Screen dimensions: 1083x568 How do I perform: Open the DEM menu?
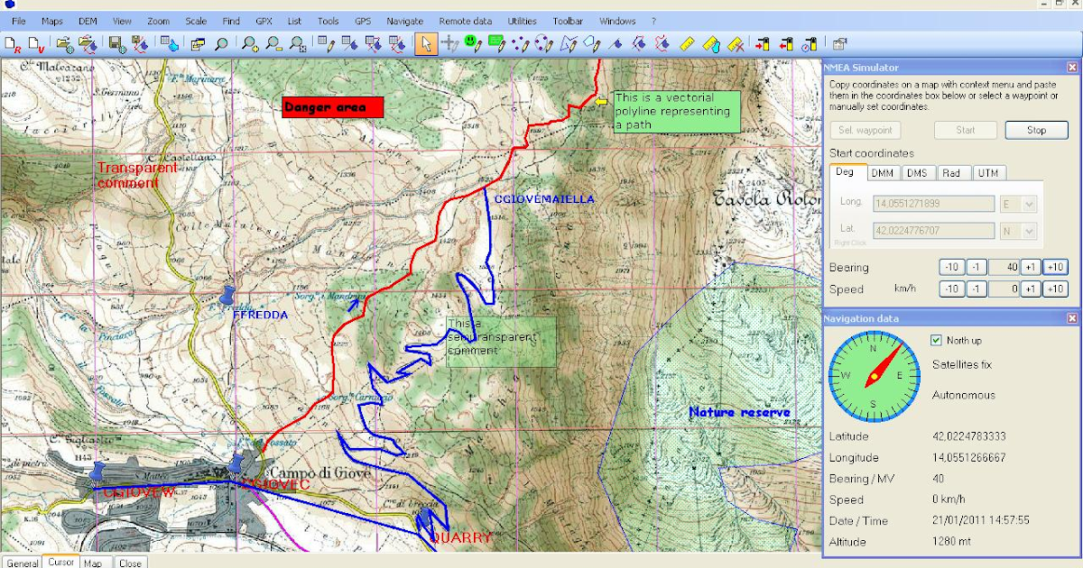(x=88, y=21)
